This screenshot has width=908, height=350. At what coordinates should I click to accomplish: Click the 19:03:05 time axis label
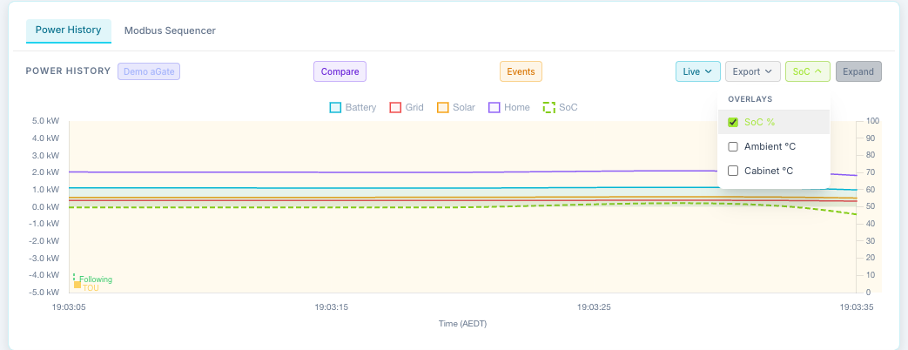tap(69, 307)
